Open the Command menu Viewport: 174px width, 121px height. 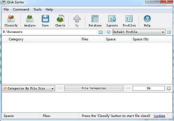tap(21, 9)
